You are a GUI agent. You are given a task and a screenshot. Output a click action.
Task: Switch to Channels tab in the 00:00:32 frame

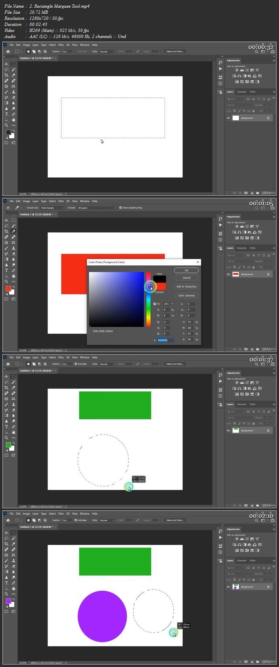pos(242,92)
